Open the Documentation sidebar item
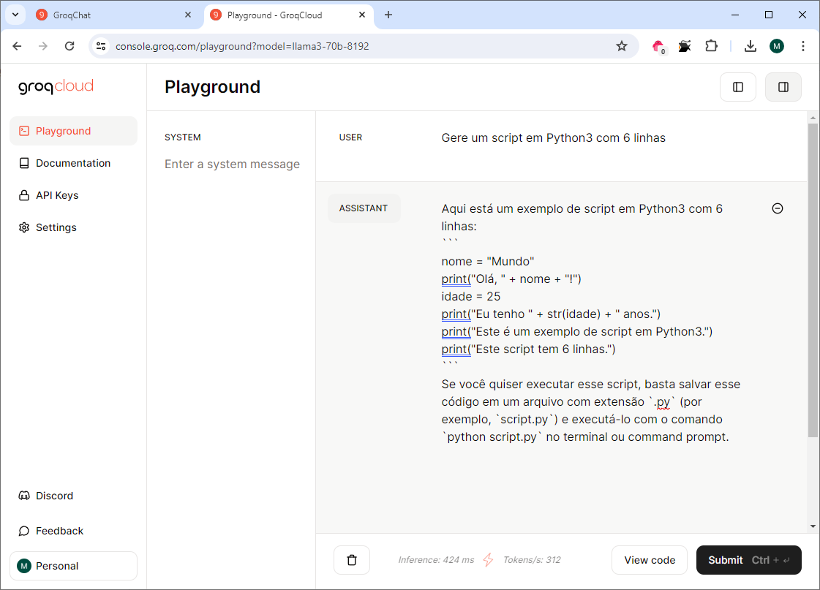 73,163
